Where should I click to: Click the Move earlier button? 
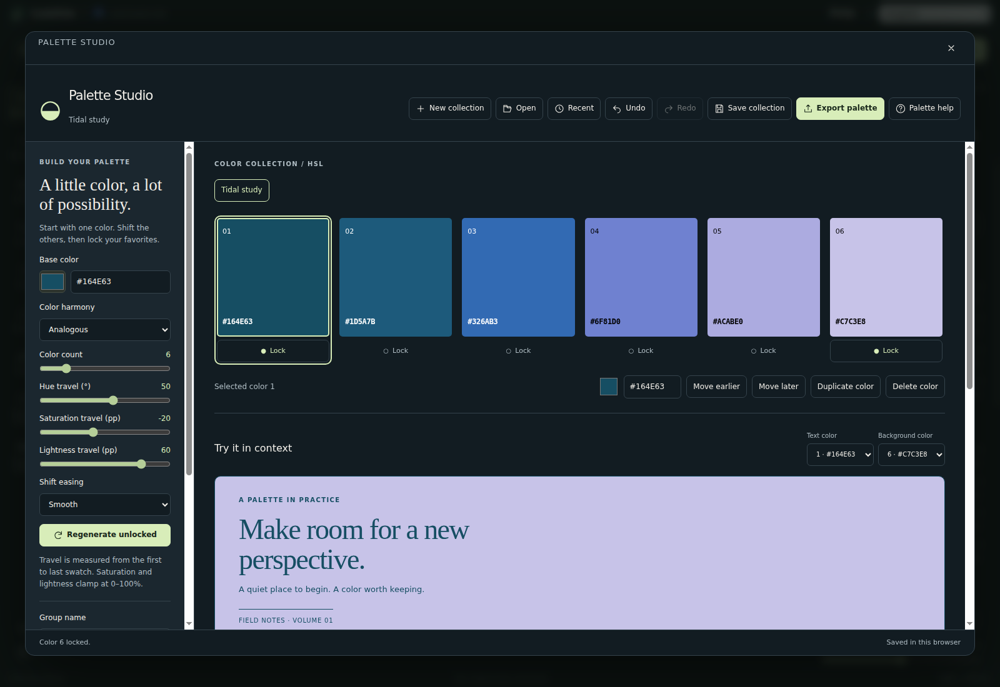tap(716, 387)
